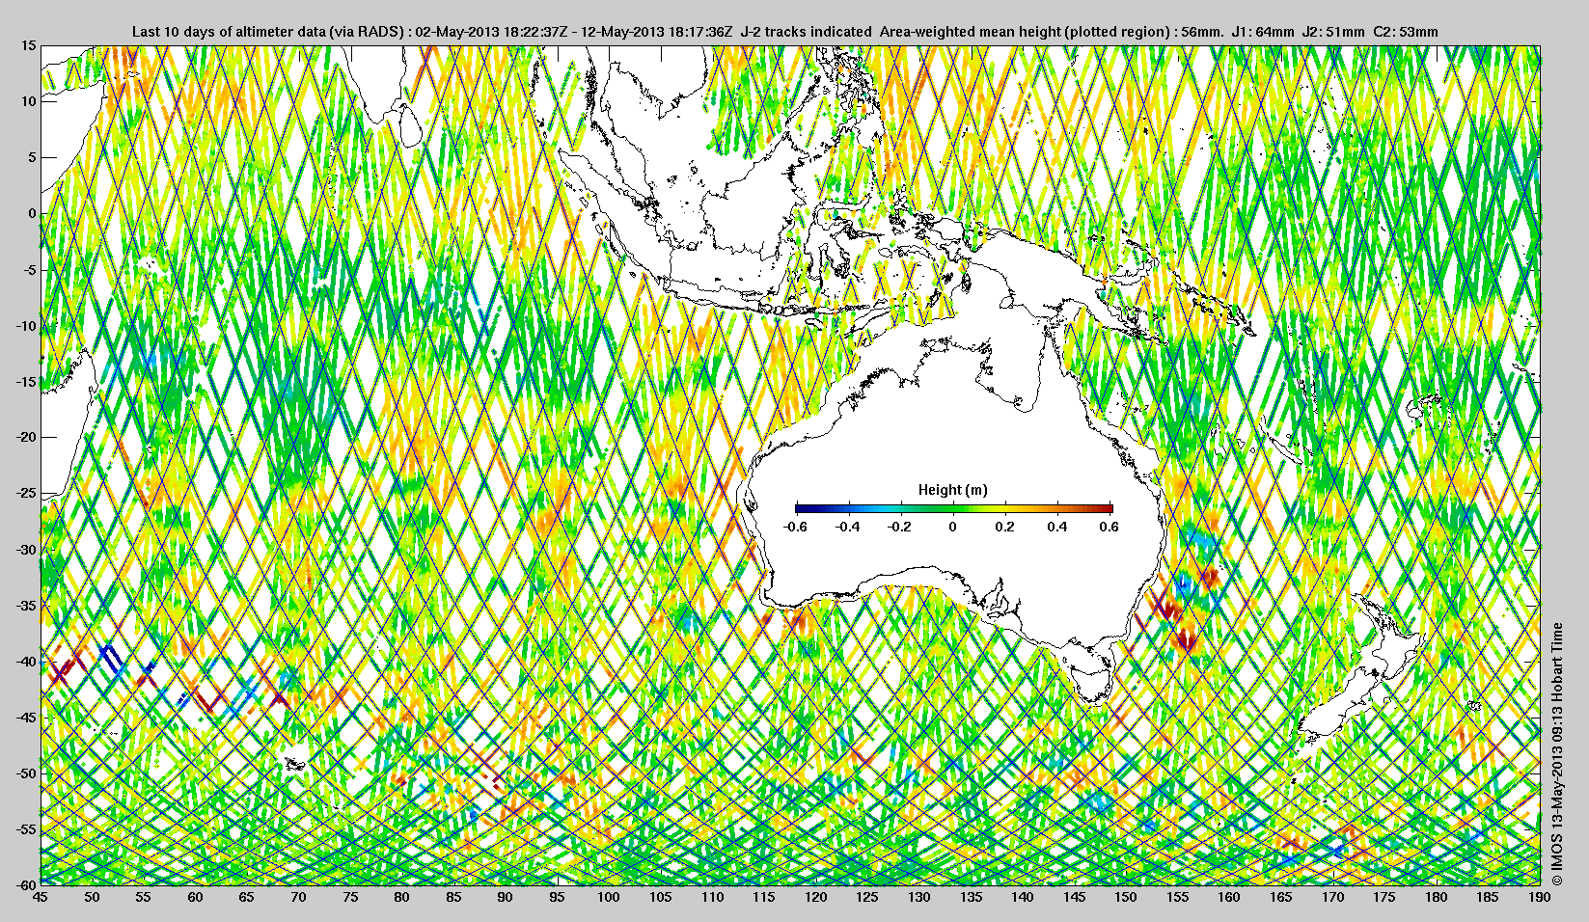Screen dimensions: 1589x922
Task: Click latitude axis label -45
Action: 26,718
